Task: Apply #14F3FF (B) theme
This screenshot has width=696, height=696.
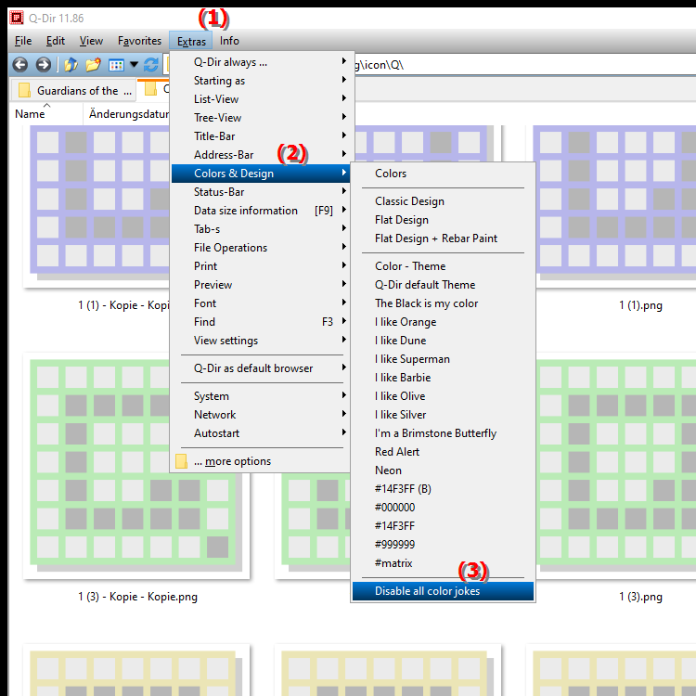Action: click(x=443, y=489)
